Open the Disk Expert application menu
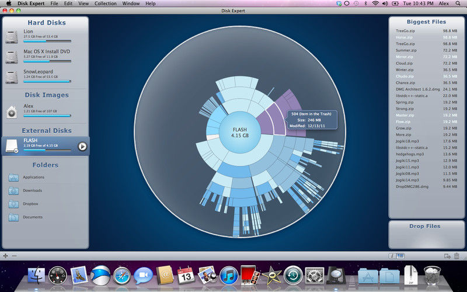This screenshot has height=292, width=467. point(31,4)
